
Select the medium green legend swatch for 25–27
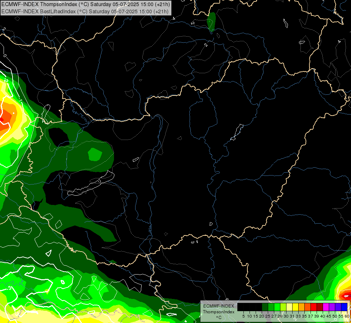[x=271, y=307]
